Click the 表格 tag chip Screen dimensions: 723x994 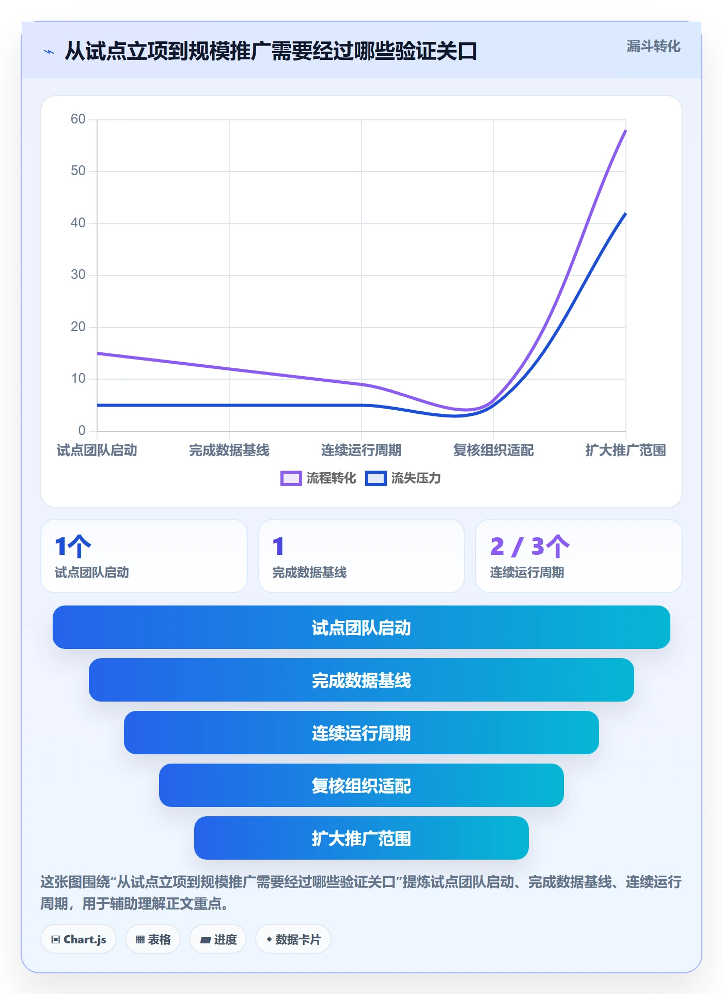point(153,939)
